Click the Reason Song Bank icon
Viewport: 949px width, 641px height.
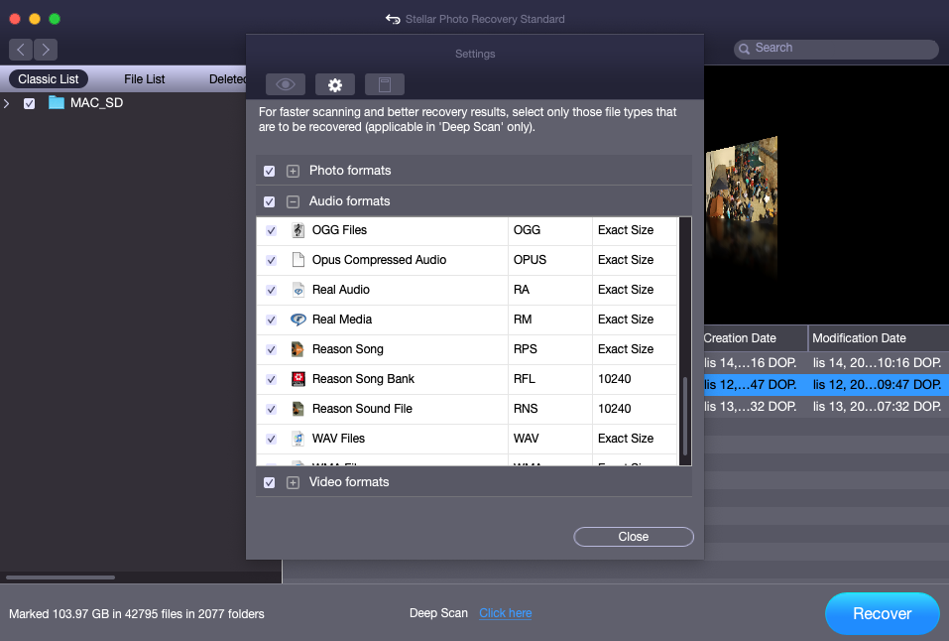297,379
